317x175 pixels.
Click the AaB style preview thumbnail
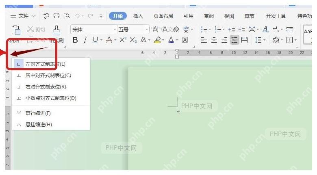pos(308,34)
